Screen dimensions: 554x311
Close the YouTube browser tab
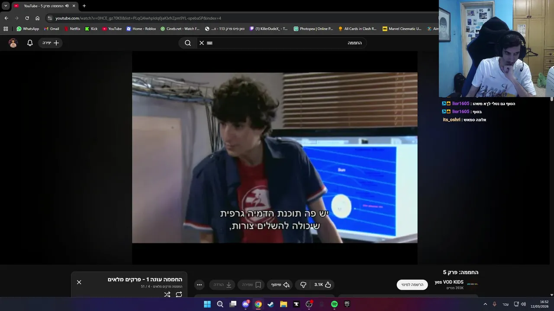pos(74,6)
